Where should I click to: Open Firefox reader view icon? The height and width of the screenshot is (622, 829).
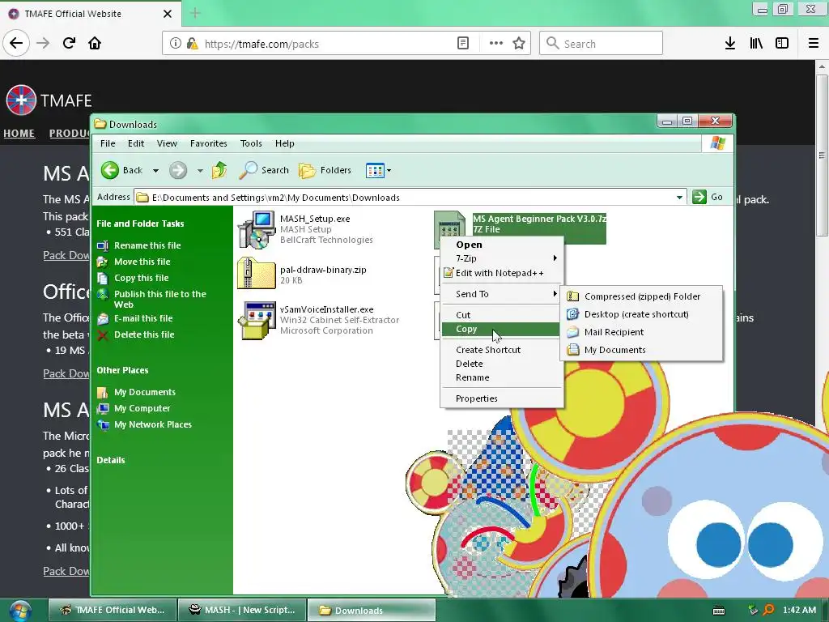point(463,44)
